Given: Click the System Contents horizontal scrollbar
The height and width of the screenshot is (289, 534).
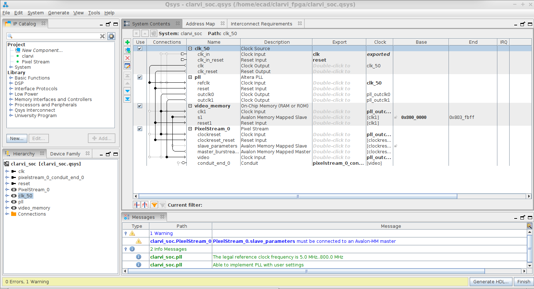Looking at the screenshot, I should point(297,196).
